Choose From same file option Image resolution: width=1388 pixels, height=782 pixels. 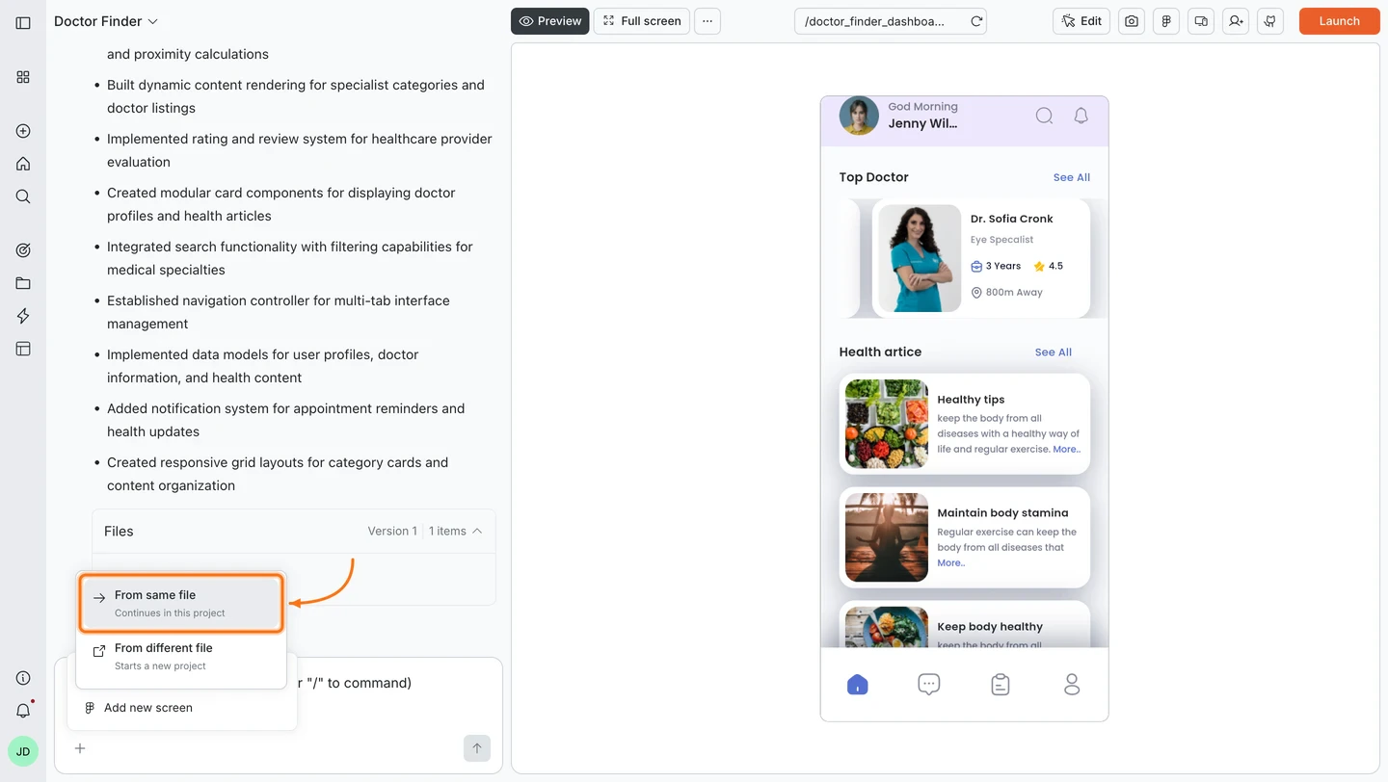[181, 603]
